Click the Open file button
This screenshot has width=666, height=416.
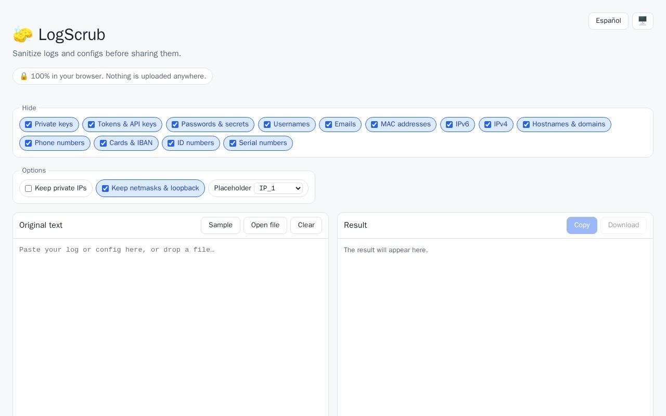point(265,225)
